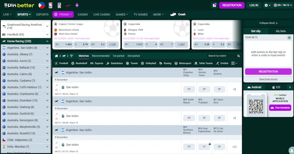Open the EN language and time selector
Screen dimensions: 294x154
point(283,5)
